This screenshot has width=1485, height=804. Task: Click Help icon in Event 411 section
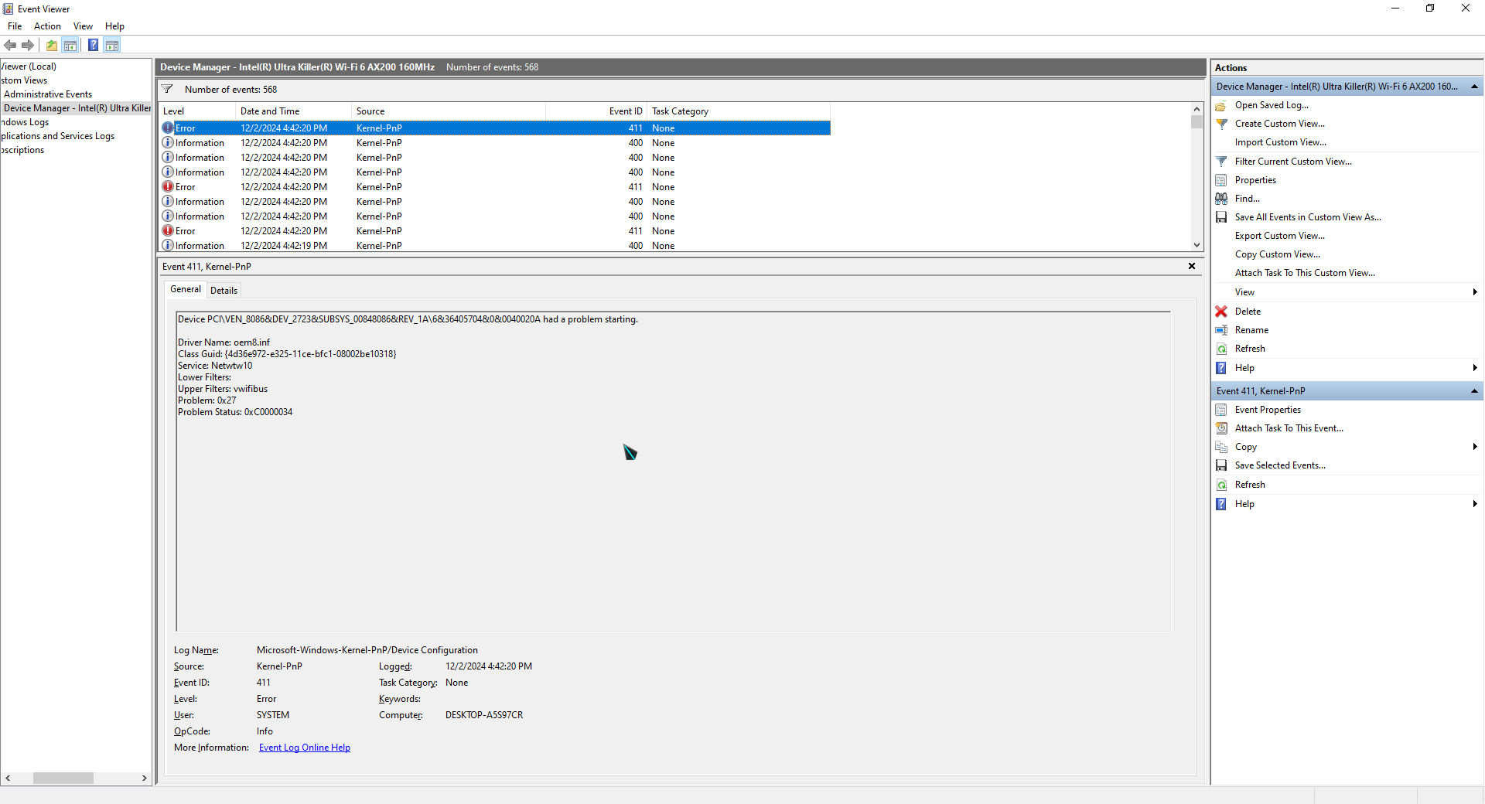(x=1221, y=504)
